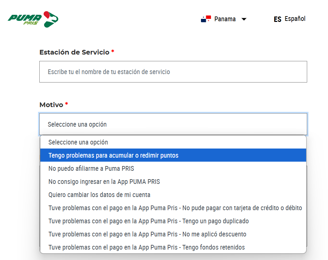Expand the country dropdown arrow
The height and width of the screenshot is (260, 328).
pos(244,19)
